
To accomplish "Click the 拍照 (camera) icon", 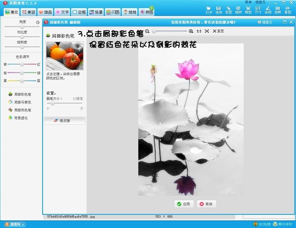I will point(278,8).
